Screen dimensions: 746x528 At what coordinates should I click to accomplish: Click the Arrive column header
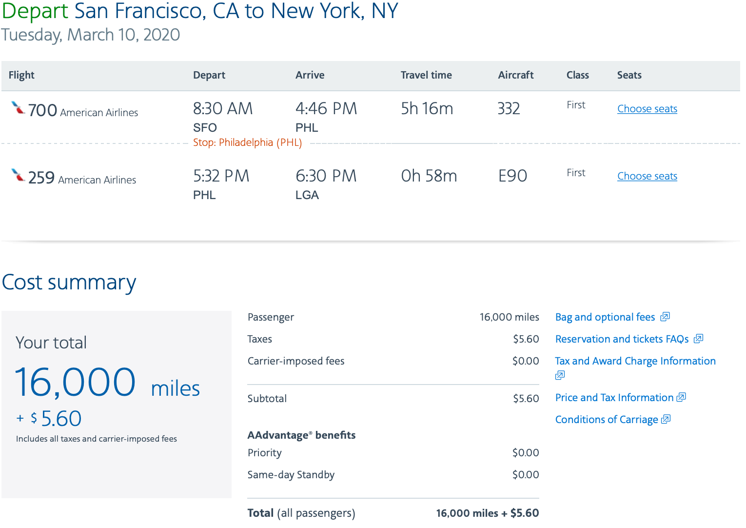[310, 75]
